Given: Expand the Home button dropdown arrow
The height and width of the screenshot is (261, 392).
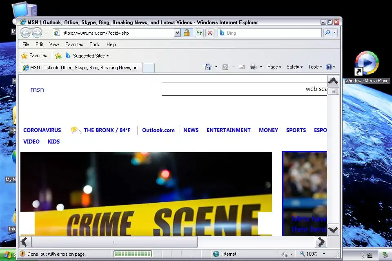Looking at the screenshot, I should [x=216, y=67].
